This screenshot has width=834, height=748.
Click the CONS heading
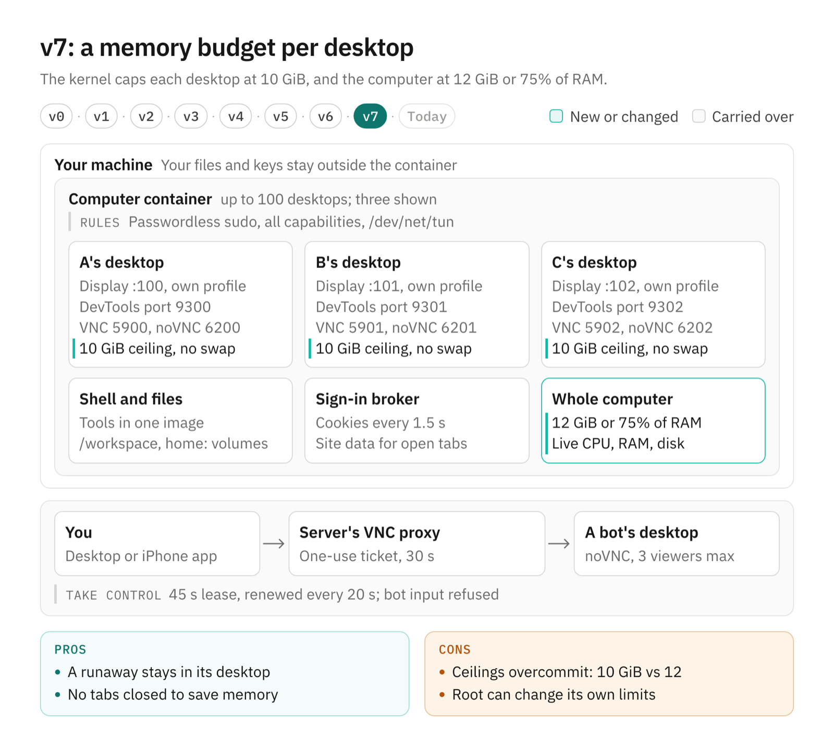(455, 649)
